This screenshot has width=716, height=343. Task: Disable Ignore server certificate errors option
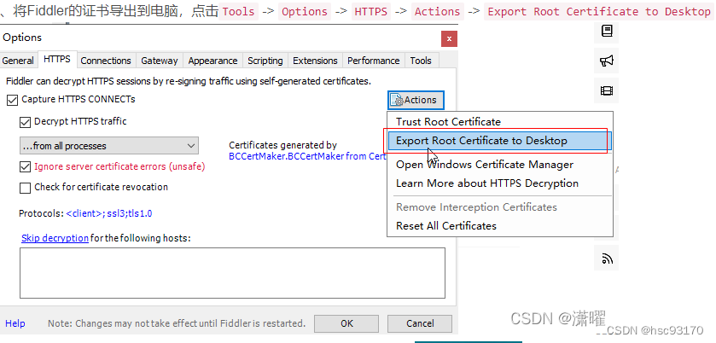(x=26, y=166)
